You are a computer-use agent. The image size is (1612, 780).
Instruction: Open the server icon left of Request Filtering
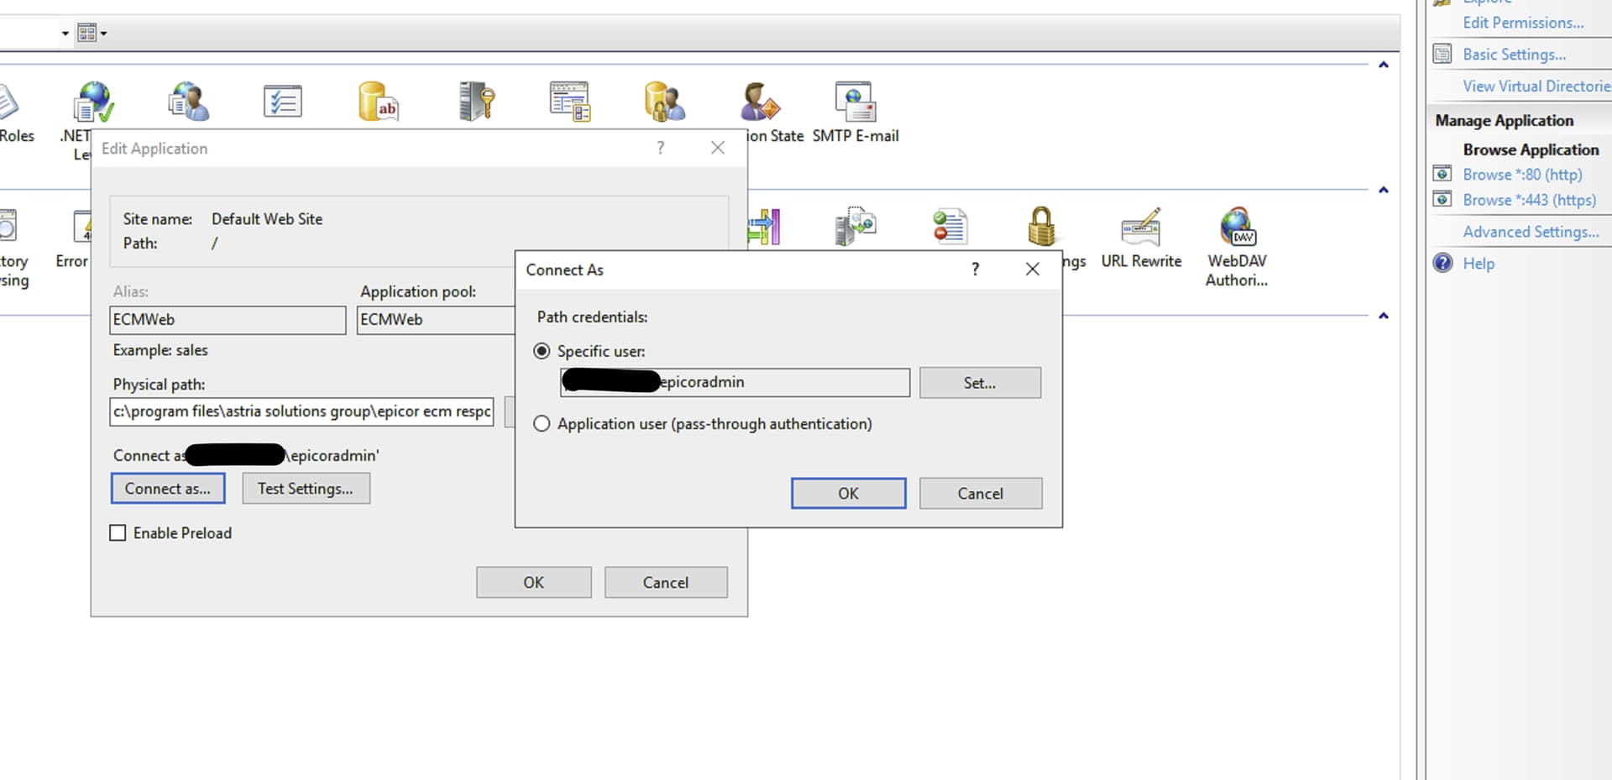point(856,226)
